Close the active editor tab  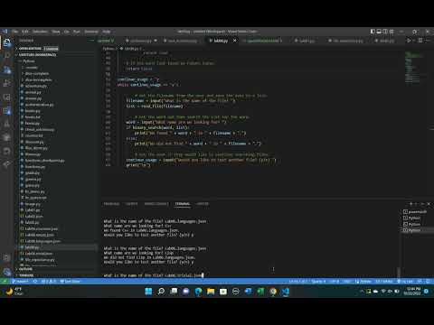point(235,41)
